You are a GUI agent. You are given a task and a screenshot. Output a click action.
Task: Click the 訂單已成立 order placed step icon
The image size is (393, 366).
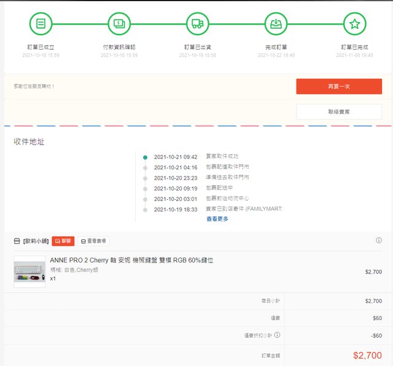(x=41, y=25)
